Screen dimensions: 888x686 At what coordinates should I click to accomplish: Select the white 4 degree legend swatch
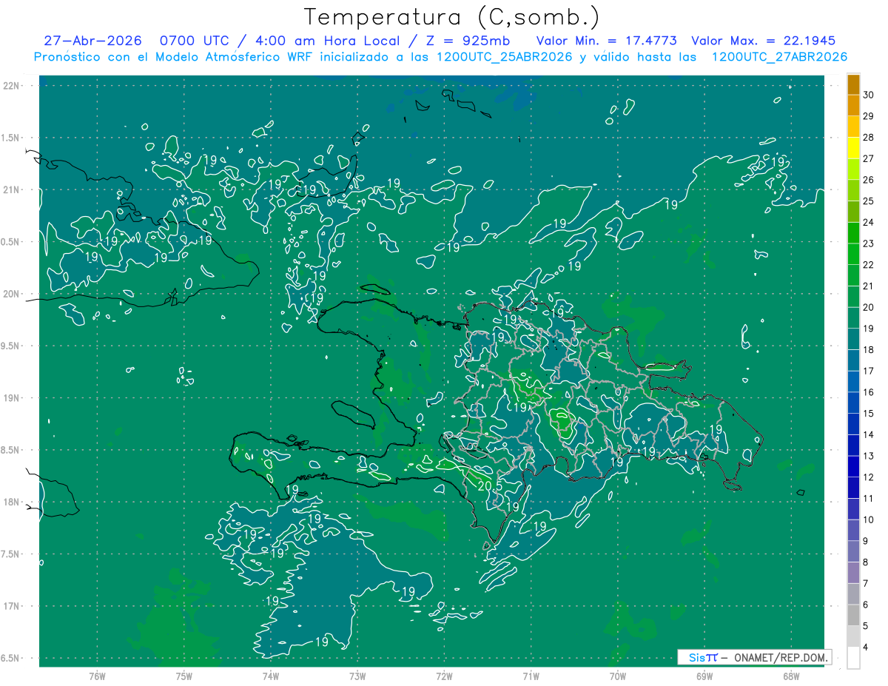(x=853, y=658)
